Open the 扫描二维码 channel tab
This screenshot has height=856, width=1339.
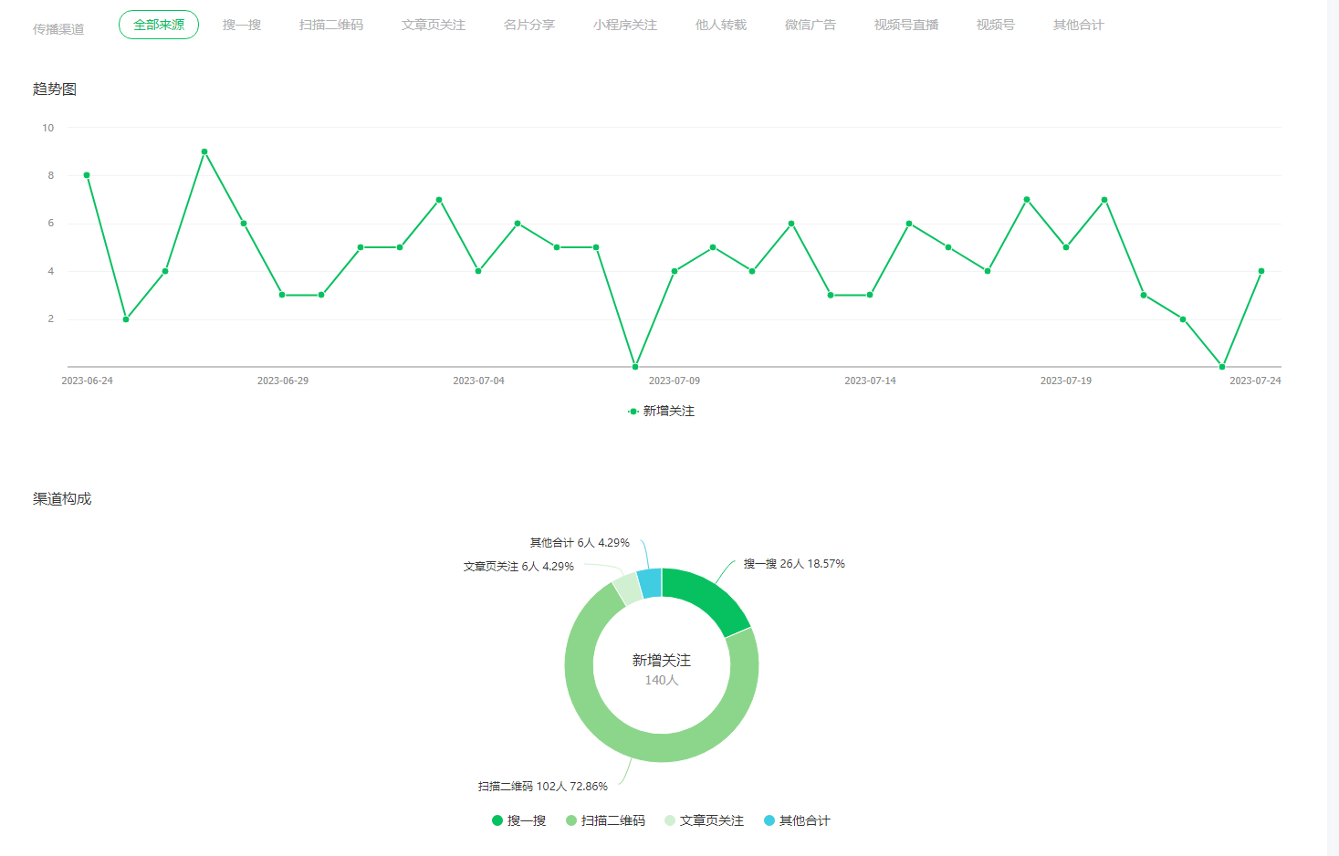[x=331, y=25]
